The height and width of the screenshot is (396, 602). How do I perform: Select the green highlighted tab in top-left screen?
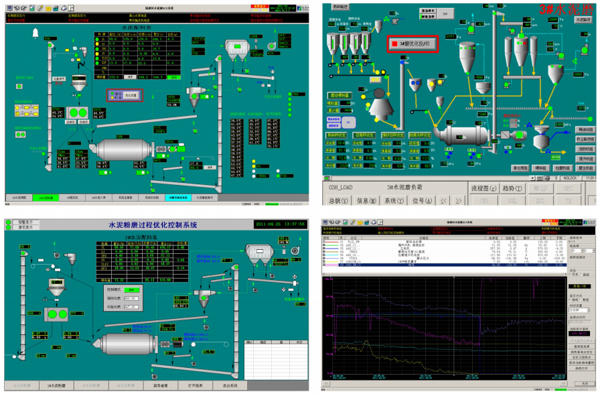click(x=46, y=198)
